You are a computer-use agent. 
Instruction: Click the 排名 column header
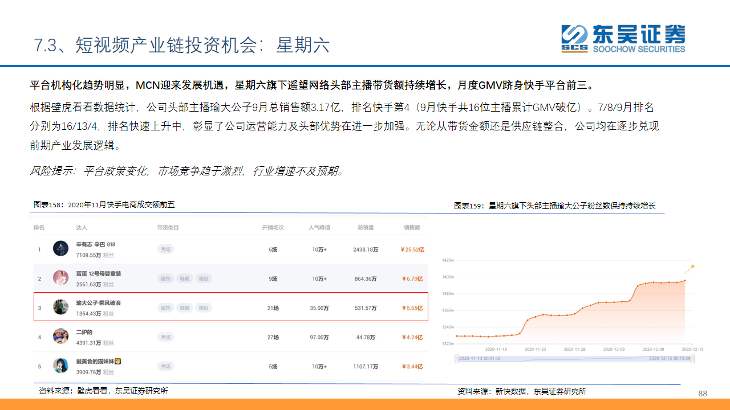click(39, 227)
